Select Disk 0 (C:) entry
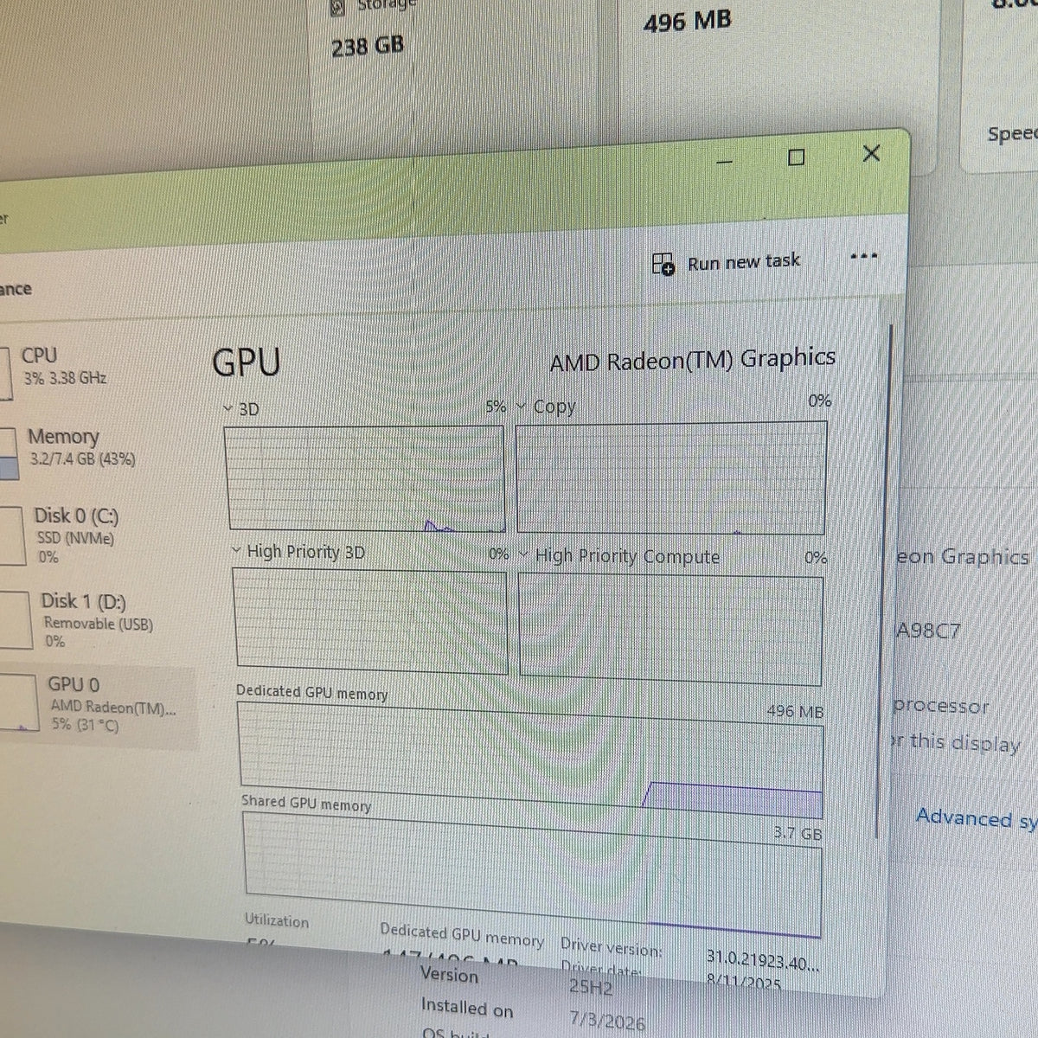This screenshot has width=1038, height=1038. coord(74,535)
